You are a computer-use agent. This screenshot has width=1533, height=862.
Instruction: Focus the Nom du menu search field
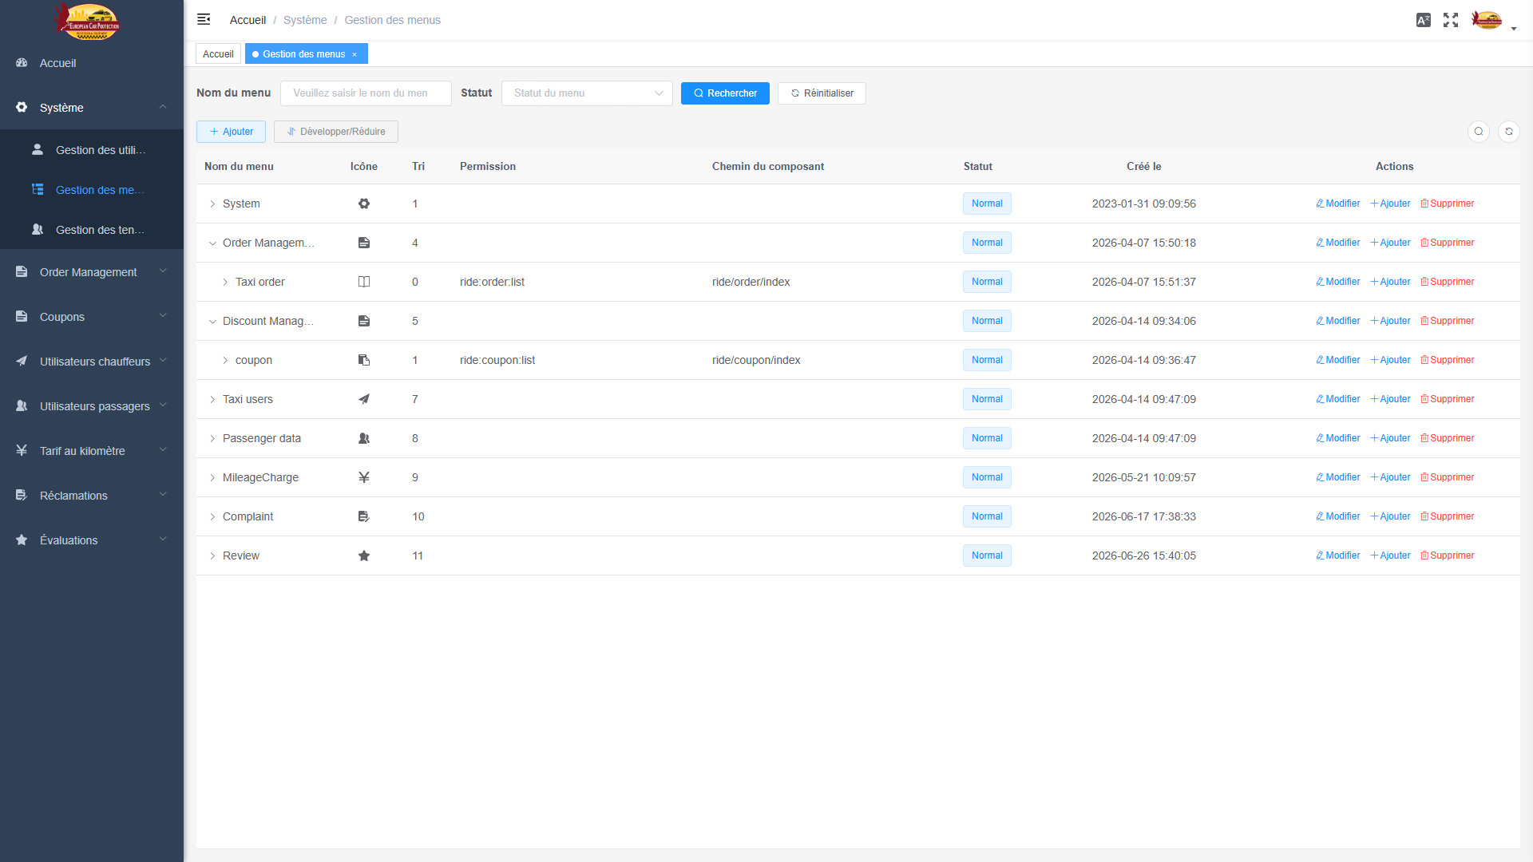coord(366,93)
